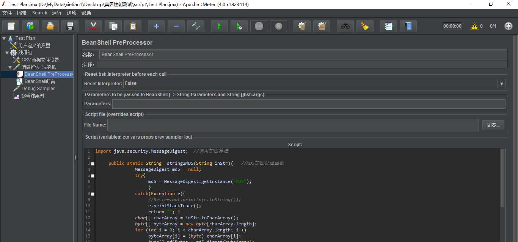Select the 消息推送_洗衣机 sampler
Screen dimensions: 518x242
[38, 67]
